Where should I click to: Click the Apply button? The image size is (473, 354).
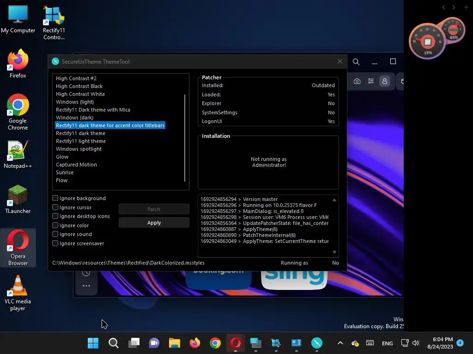(x=154, y=223)
